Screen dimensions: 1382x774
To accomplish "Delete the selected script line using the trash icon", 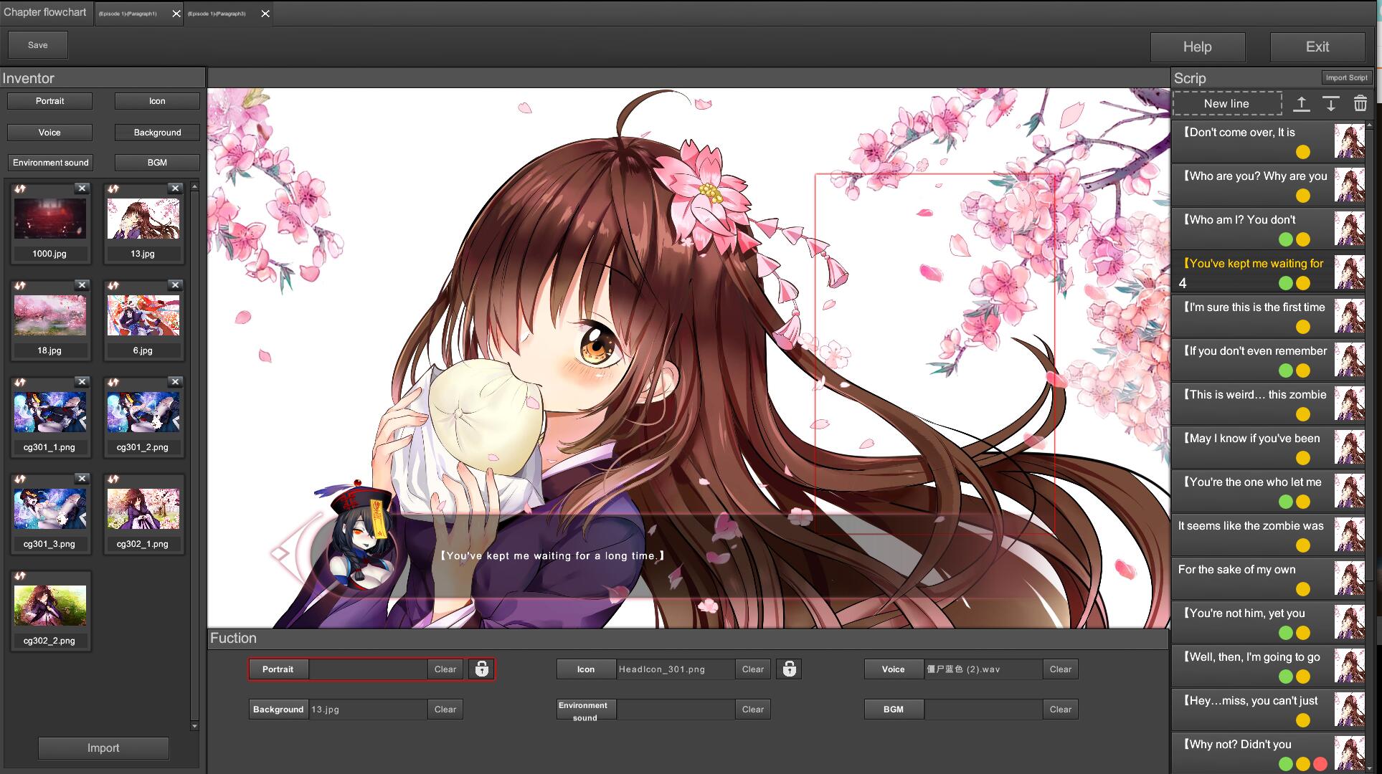I will click(x=1360, y=104).
